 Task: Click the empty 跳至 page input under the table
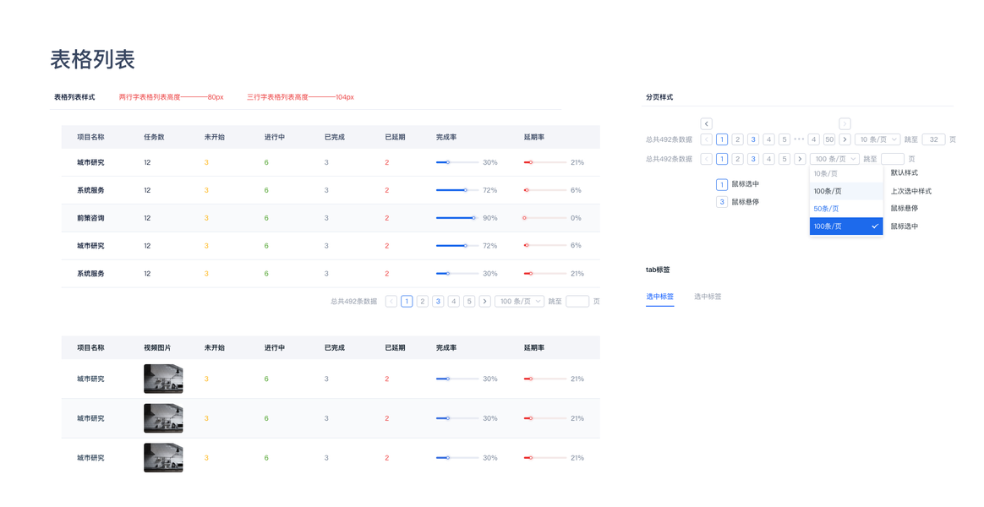pos(577,301)
